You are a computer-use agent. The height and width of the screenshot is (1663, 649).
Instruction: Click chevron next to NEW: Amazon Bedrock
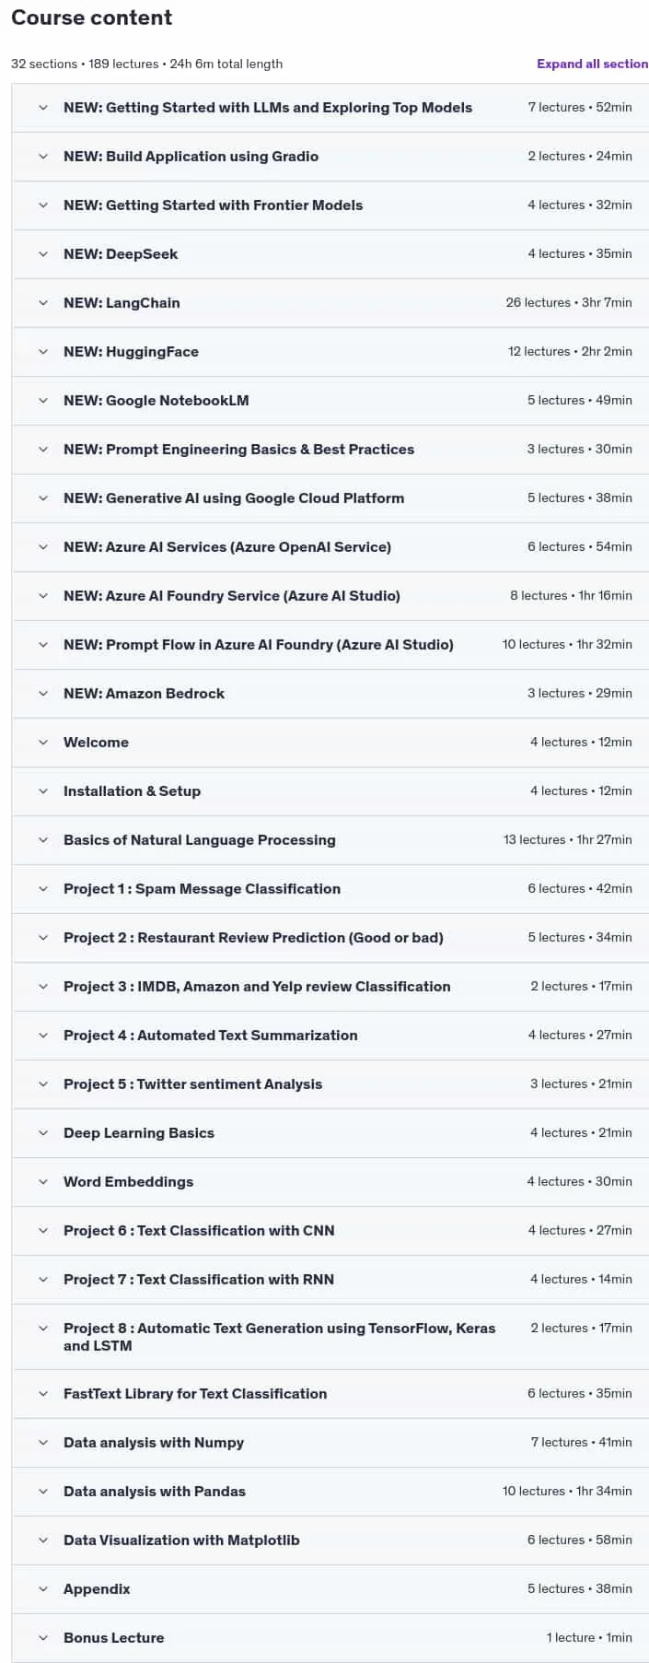tap(43, 694)
